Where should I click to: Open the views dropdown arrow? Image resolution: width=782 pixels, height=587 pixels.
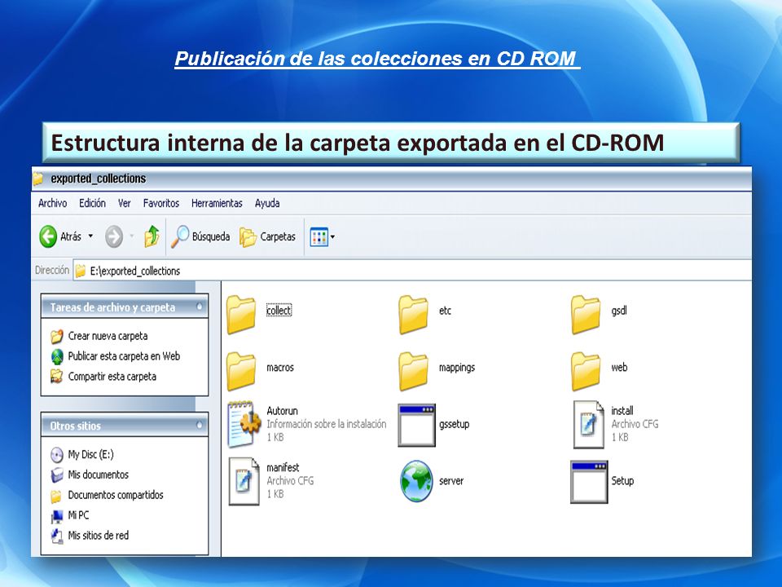(x=332, y=237)
